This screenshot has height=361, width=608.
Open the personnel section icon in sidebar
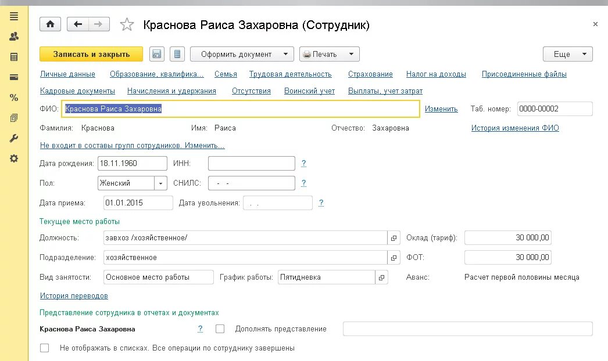tap(14, 37)
